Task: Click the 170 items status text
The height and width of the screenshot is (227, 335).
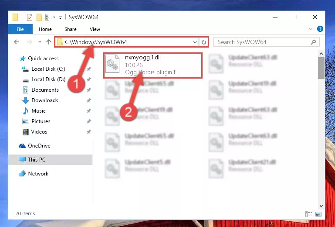Action: (x=24, y=213)
